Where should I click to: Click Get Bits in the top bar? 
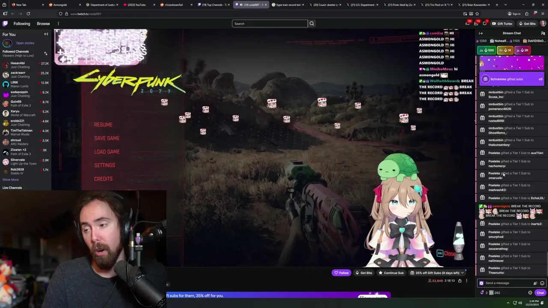(x=527, y=24)
